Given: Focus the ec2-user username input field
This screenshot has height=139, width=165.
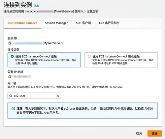Looking at the screenshot, I should tap(34, 96).
